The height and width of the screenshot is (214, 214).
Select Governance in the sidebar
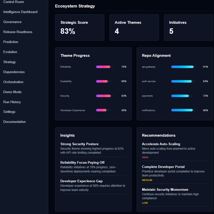pyautogui.click(x=12, y=22)
